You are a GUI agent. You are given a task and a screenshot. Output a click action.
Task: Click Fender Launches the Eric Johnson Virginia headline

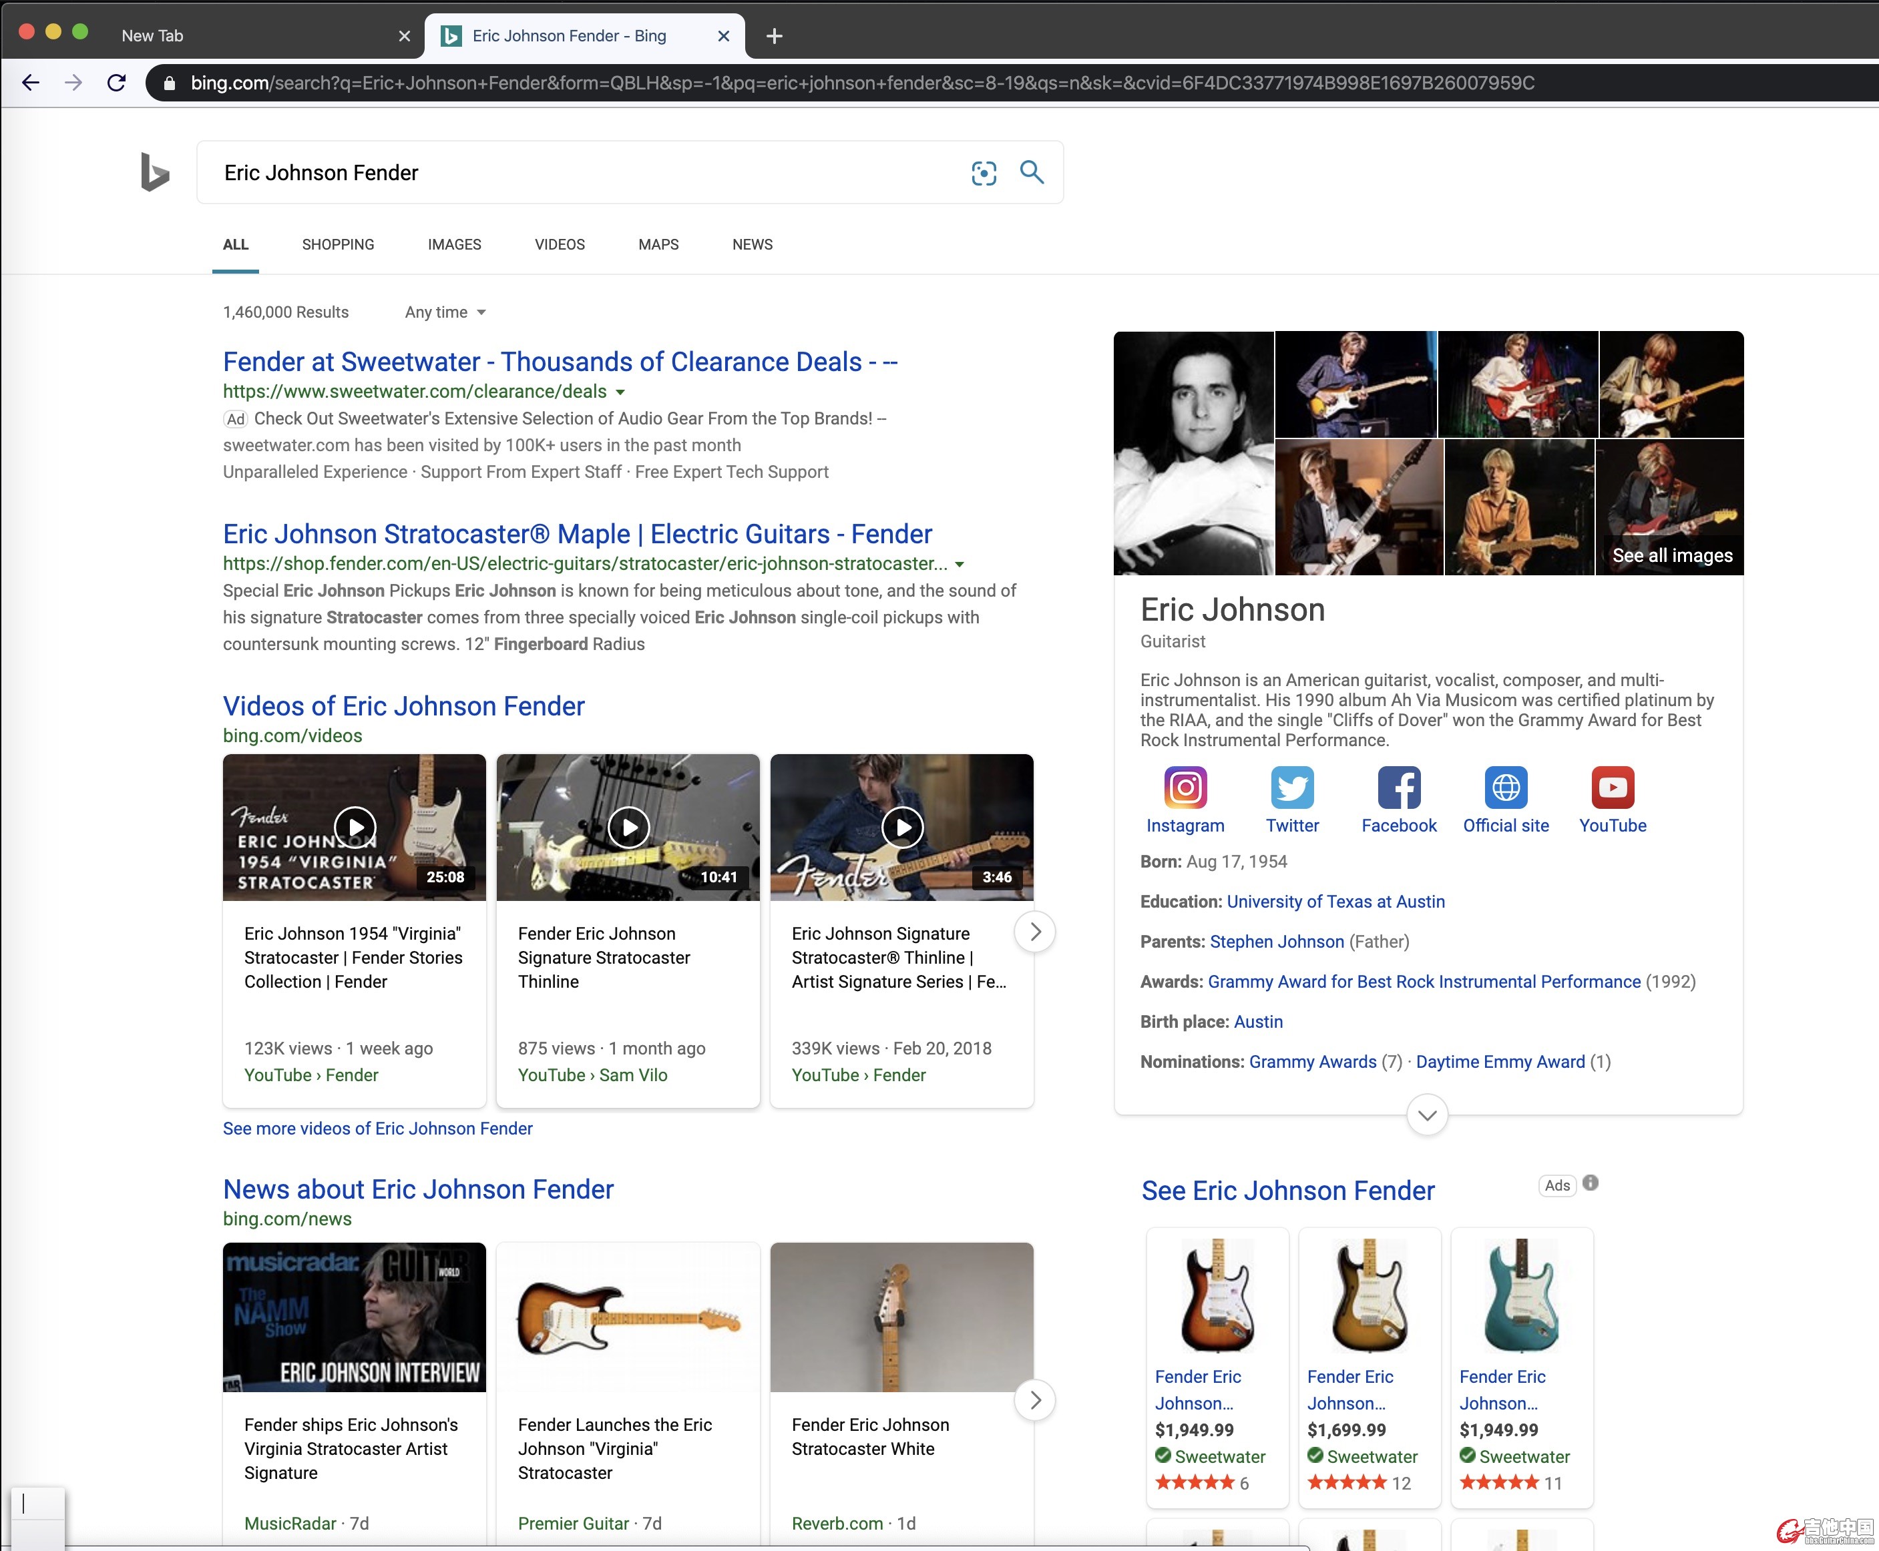615,1448
